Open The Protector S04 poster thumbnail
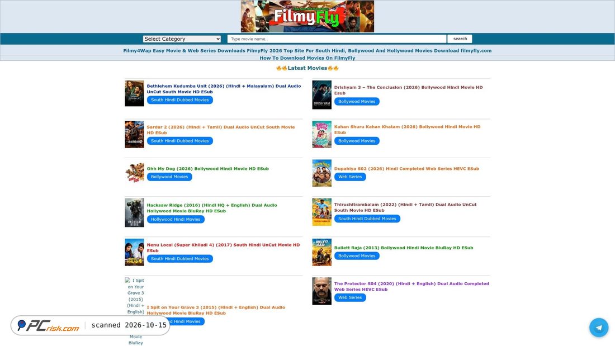This screenshot has height=346, width=615. point(321,291)
